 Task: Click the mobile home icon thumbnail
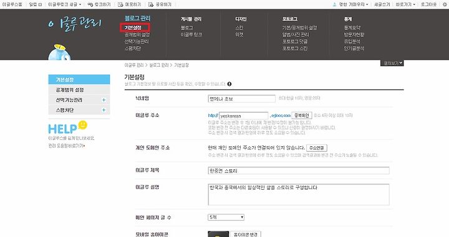218,234
